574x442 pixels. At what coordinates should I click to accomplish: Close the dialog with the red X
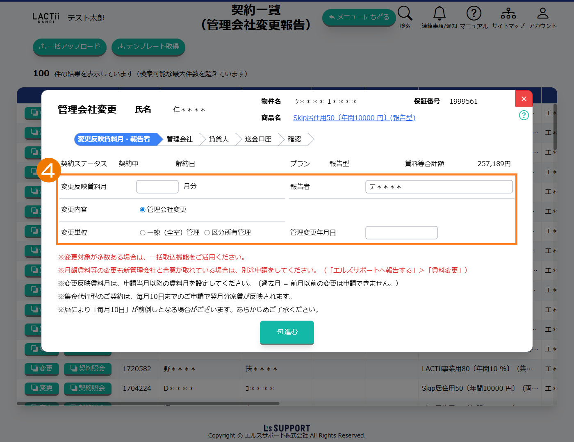coord(524,99)
